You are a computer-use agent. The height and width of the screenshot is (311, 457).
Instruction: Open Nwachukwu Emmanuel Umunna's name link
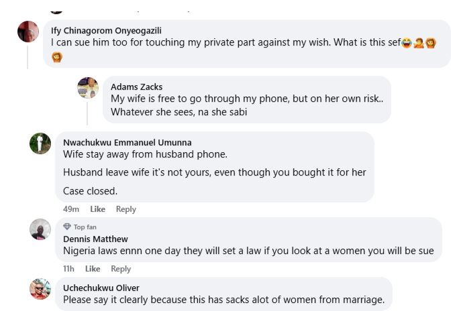coord(127,142)
